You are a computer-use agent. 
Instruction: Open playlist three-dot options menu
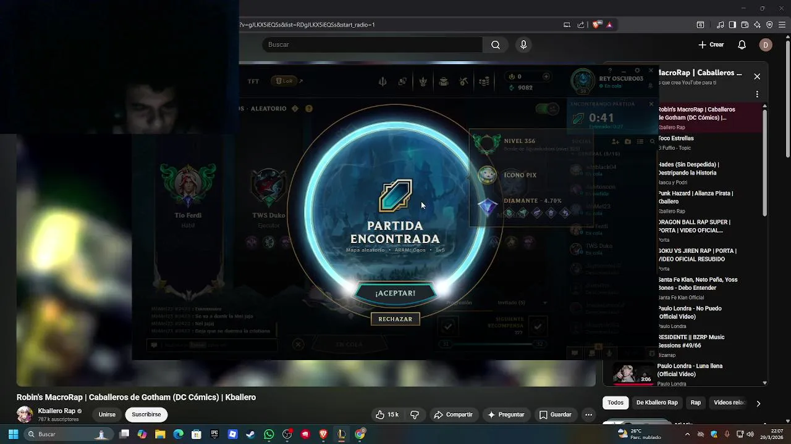pyautogui.click(x=757, y=94)
